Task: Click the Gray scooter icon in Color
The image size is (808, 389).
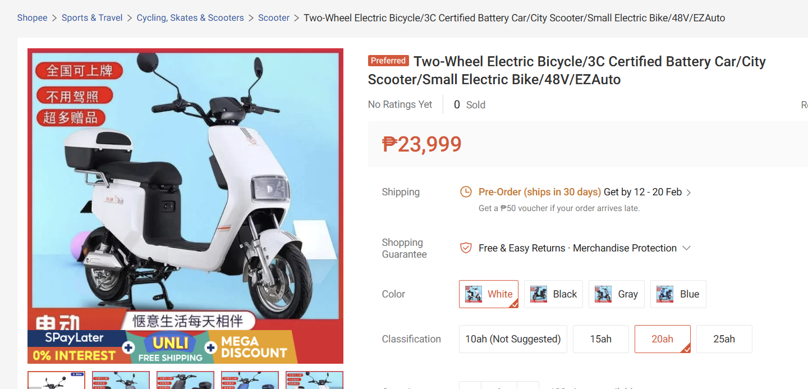Action: (x=603, y=294)
